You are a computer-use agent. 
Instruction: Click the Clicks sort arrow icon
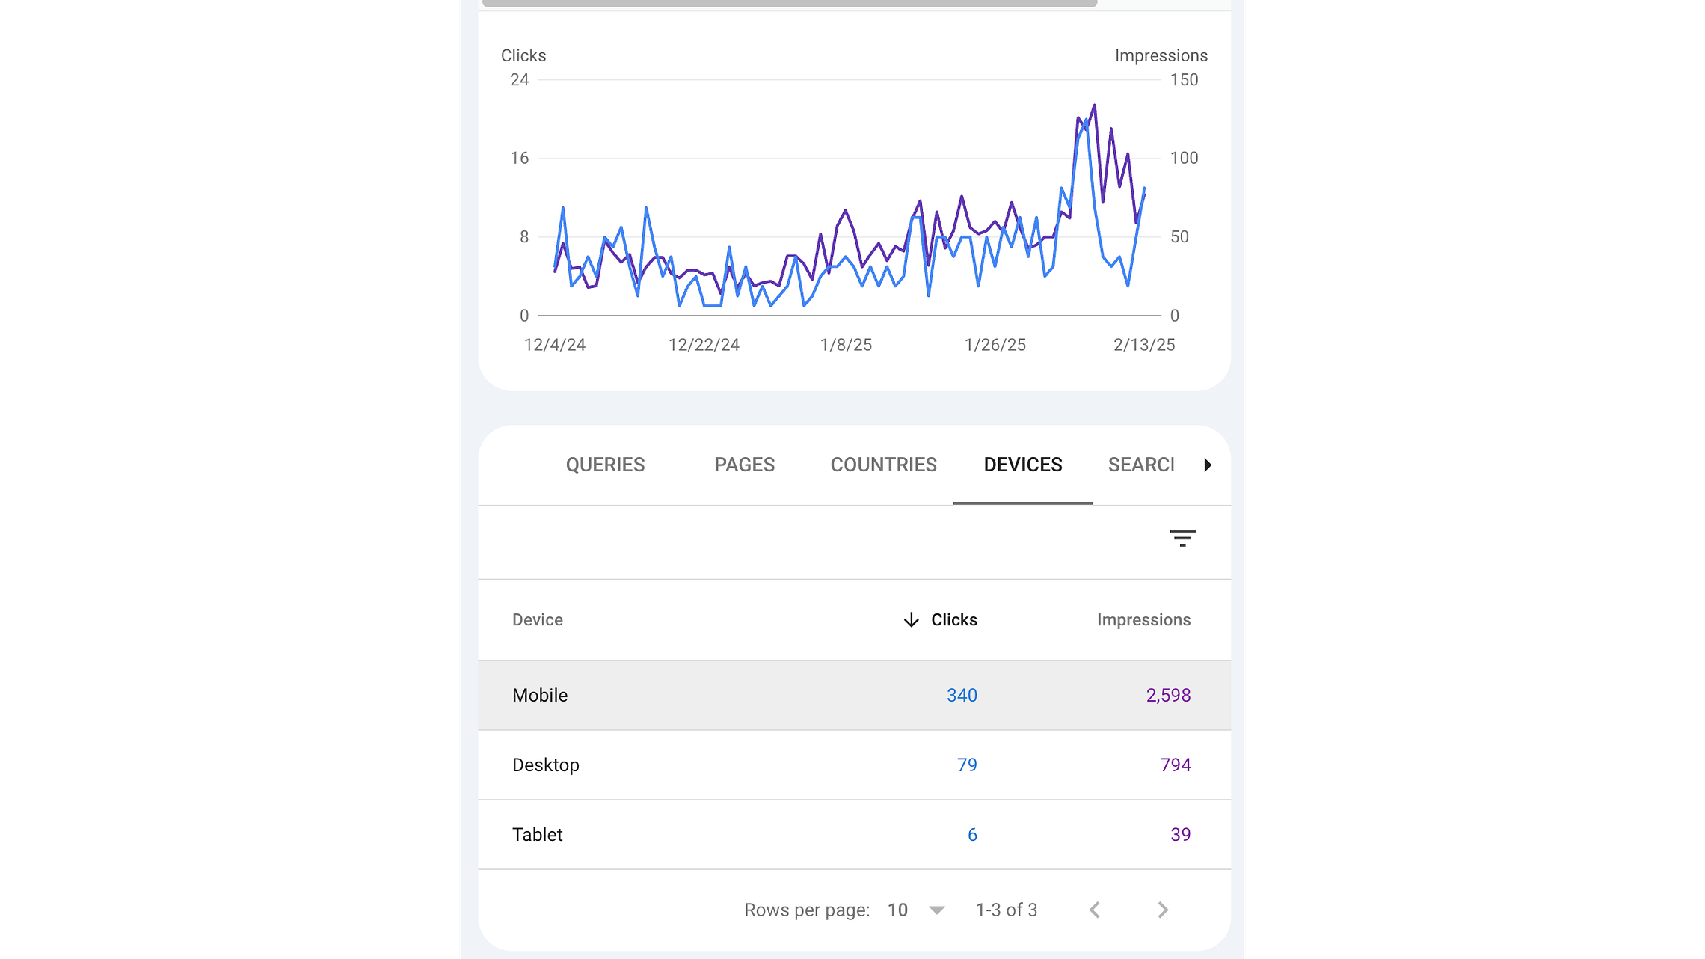911,620
